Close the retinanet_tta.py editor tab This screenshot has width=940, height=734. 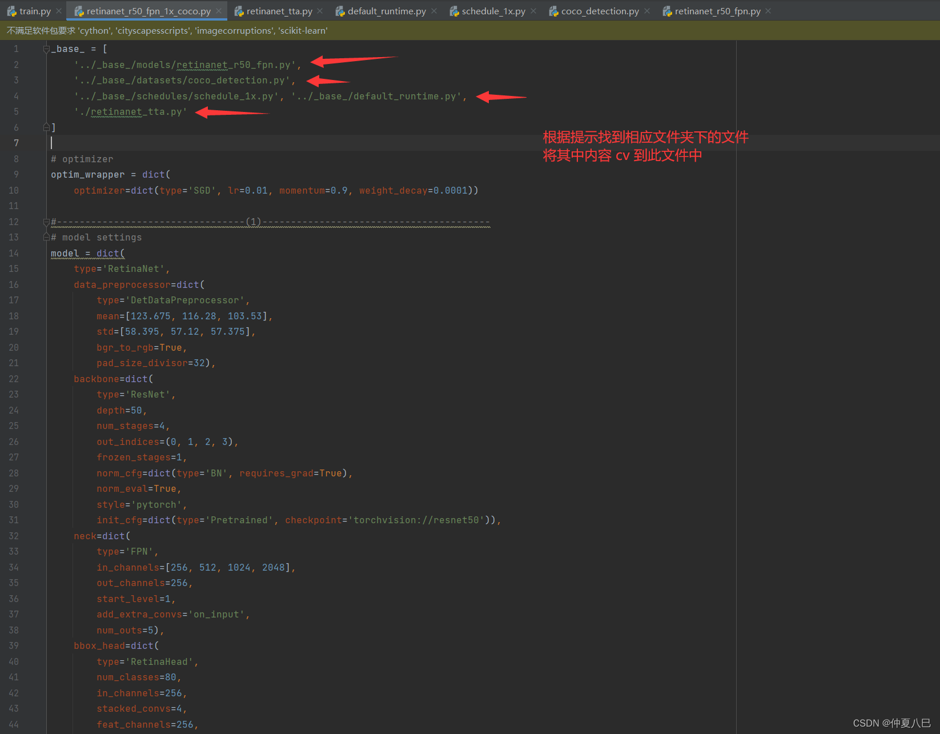(x=319, y=10)
